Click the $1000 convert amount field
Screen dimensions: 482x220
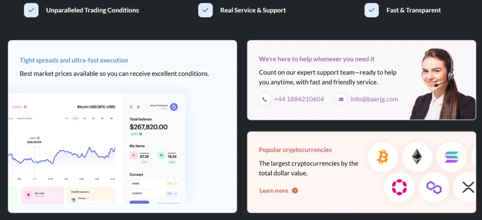click(x=146, y=184)
